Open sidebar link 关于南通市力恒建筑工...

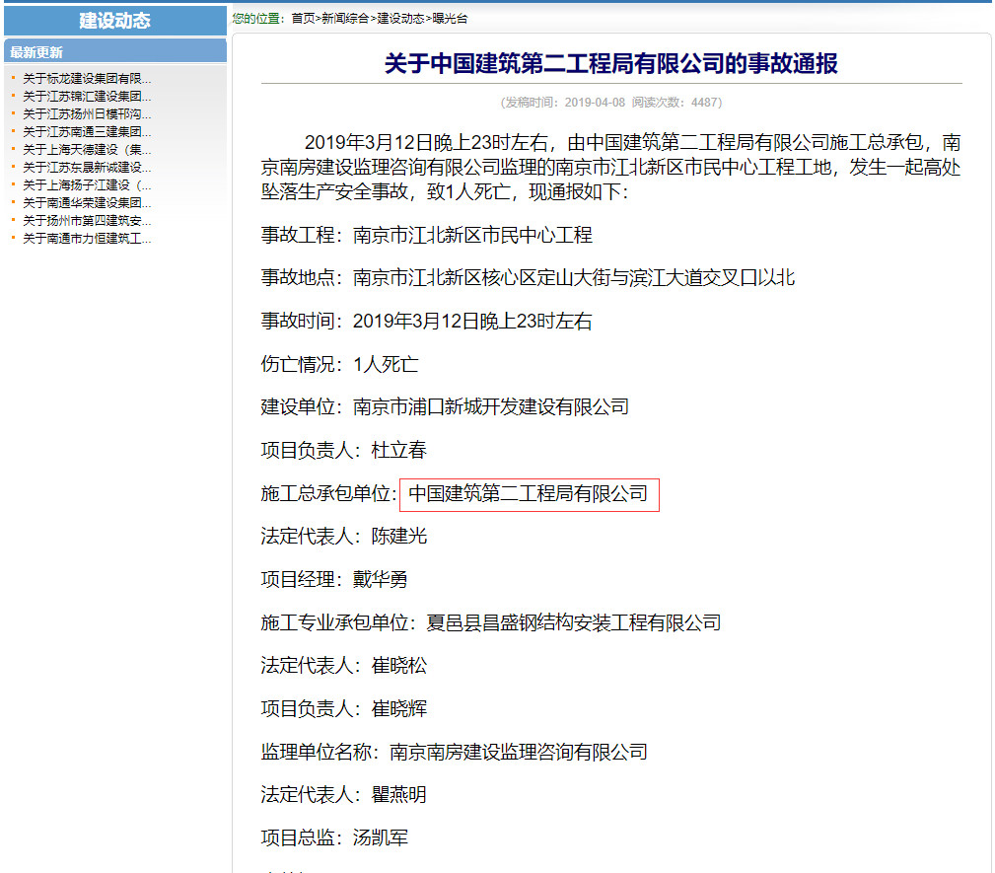click(87, 239)
